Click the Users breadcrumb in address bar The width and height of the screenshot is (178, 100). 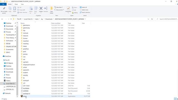37,19
